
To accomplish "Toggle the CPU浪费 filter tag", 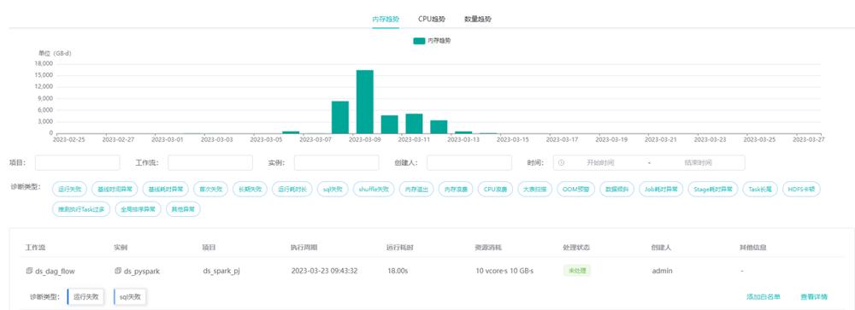I will (495, 190).
